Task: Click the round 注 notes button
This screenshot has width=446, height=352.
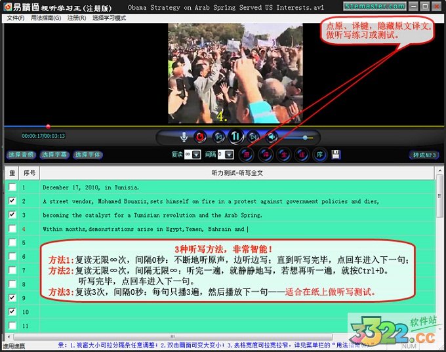Action: point(302,155)
